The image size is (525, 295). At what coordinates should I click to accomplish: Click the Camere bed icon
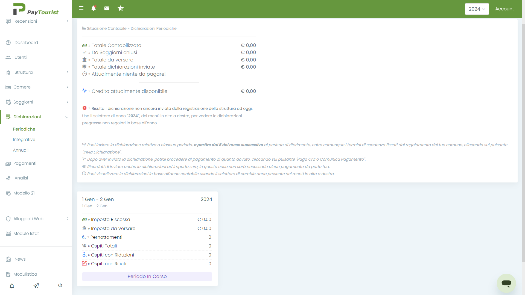[8, 87]
